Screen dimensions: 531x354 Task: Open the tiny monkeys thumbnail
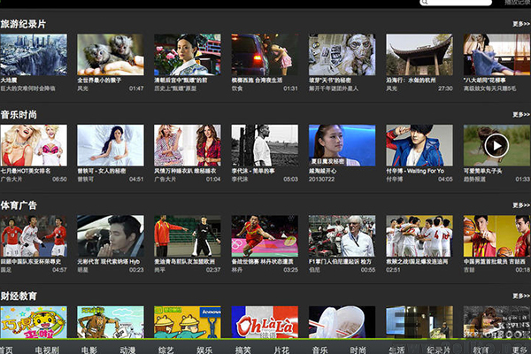point(111,55)
